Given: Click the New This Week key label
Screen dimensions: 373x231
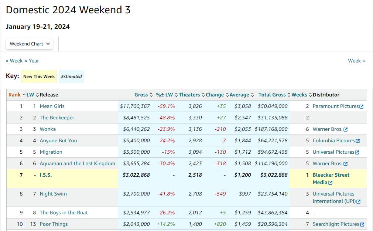Looking at the screenshot, I should point(39,77).
